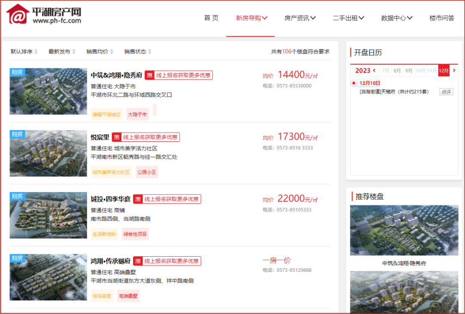
Task: Select 10月 in the opening calendar
Action: tap(420, 71)
